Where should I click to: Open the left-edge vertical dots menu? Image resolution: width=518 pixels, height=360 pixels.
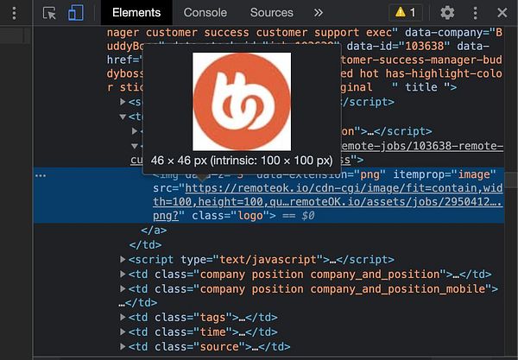[14, 13]
